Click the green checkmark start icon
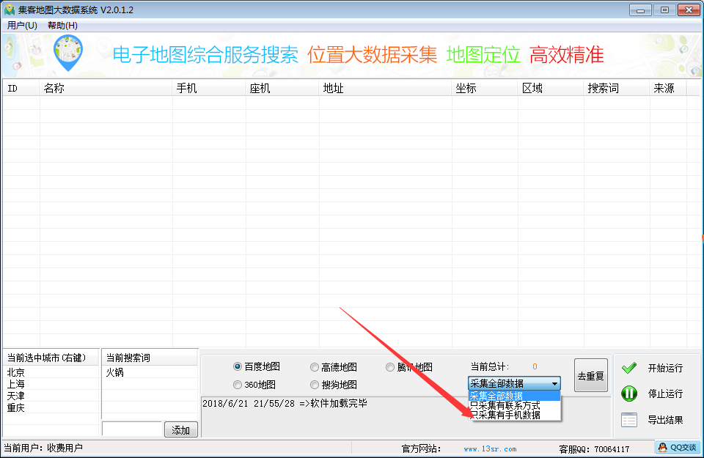704x458 pixels. coord(629,368)
